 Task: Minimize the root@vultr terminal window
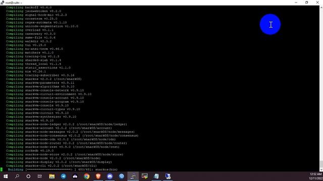click(x=296, y=3)
